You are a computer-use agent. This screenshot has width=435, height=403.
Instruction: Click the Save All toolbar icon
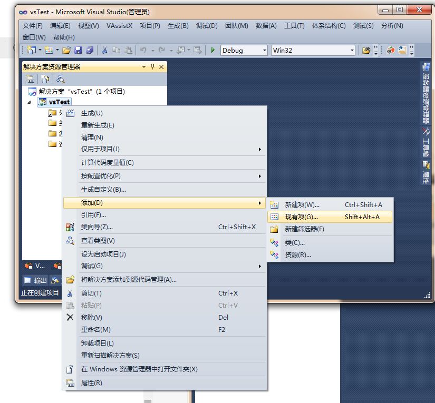point(90,50)
